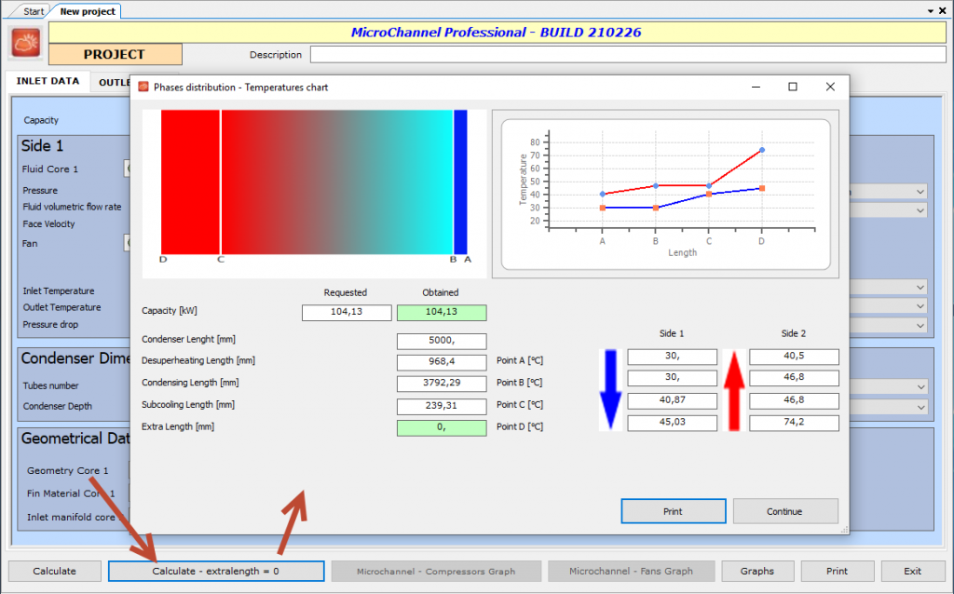Click the Description input field

[x=629, y=54]
